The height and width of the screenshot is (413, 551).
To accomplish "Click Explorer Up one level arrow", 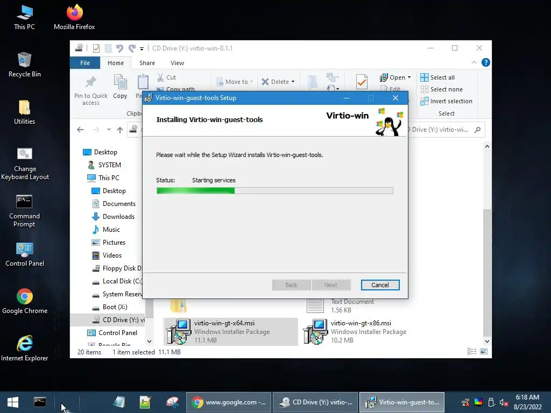I will tap(120, 130).
